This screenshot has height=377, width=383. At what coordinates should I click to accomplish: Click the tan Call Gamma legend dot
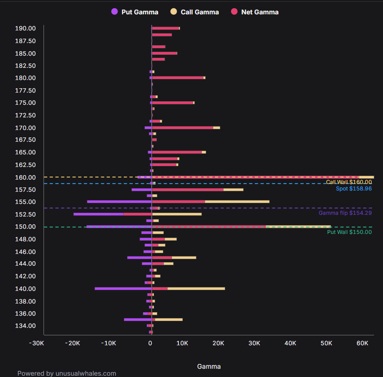click(174, 12)
